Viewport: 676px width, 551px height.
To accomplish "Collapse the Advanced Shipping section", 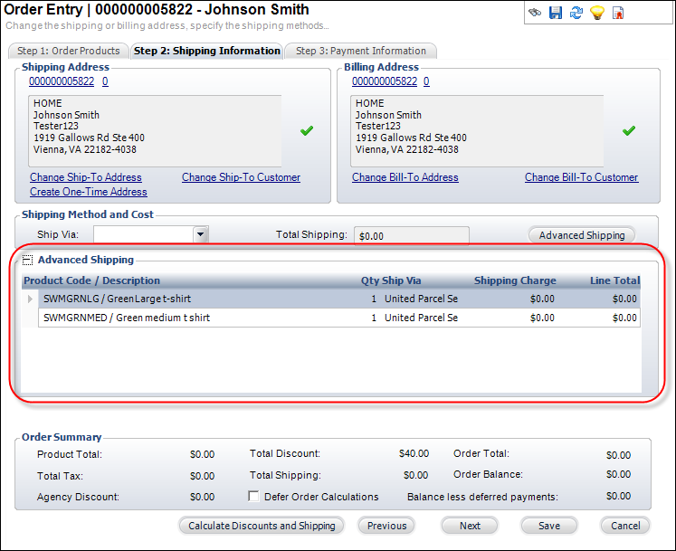I will point(27,261).
